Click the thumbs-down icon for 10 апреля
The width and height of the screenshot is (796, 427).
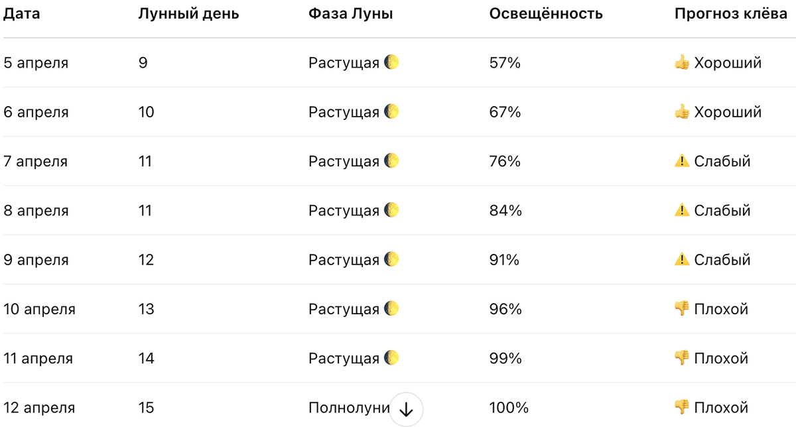(682, 309)
